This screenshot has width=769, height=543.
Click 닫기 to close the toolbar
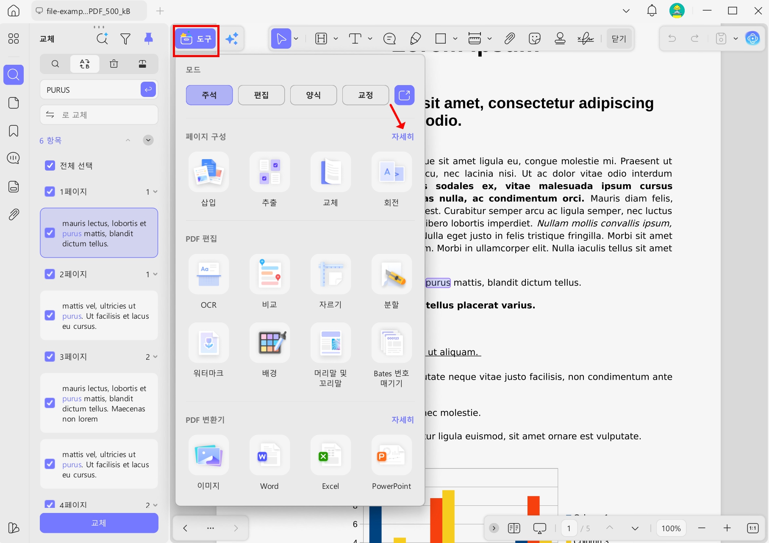[x=619, y=39]
